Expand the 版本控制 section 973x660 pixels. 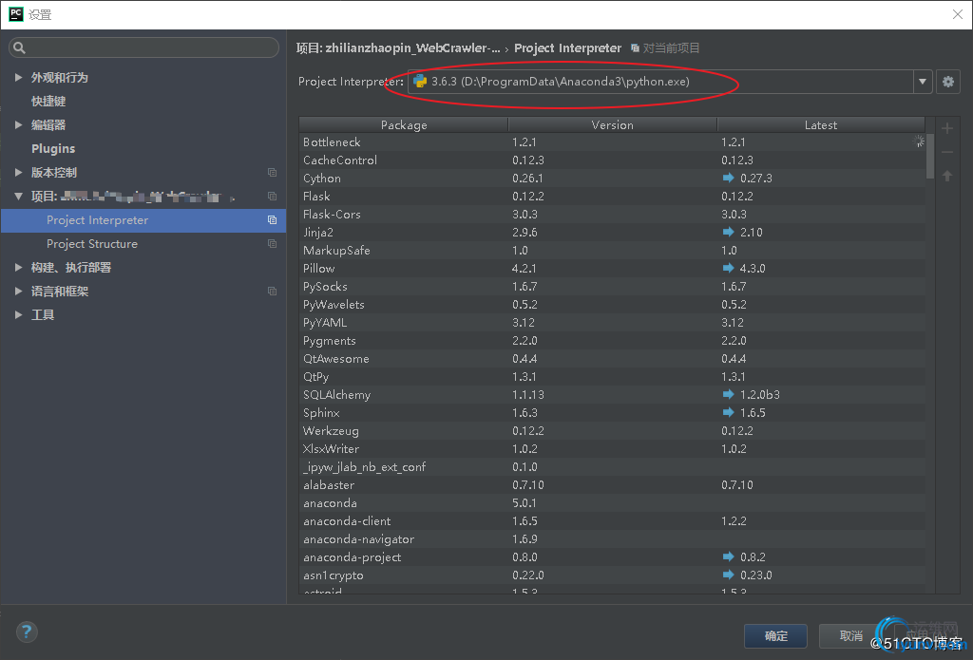point(18,173)
